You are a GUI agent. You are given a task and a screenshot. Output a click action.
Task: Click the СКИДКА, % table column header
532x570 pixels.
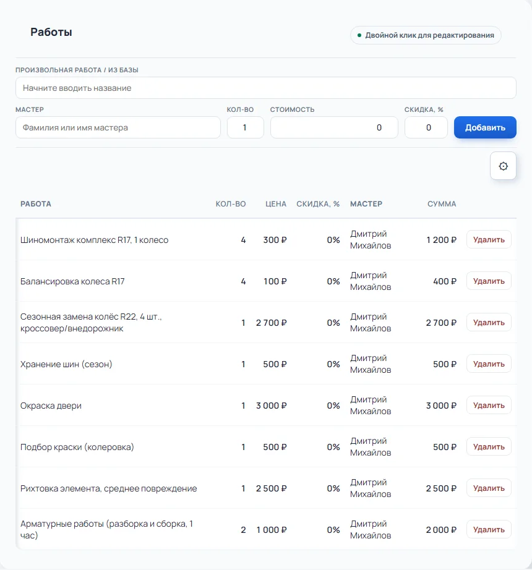click(318, 204)
